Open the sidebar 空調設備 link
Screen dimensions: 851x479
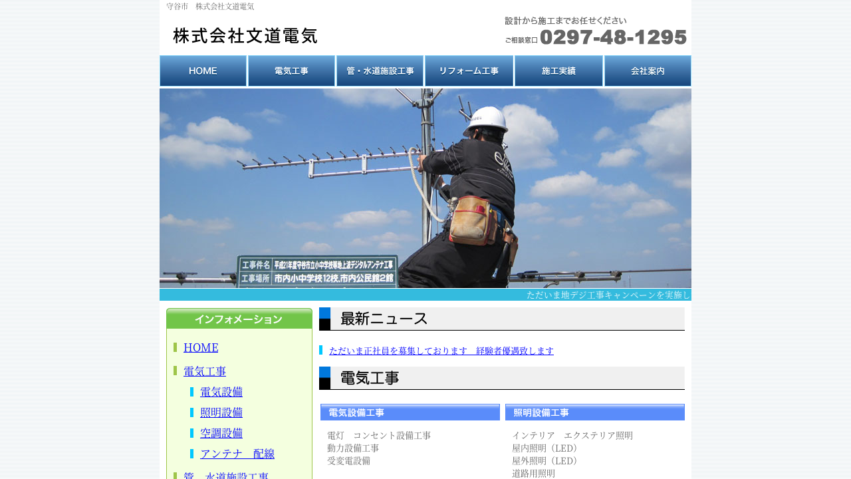[221, 433]
